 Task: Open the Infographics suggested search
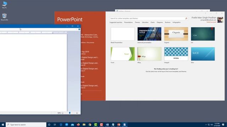(177, 22)
